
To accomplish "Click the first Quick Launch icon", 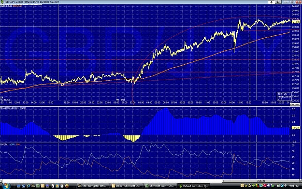I will [18, 186].
